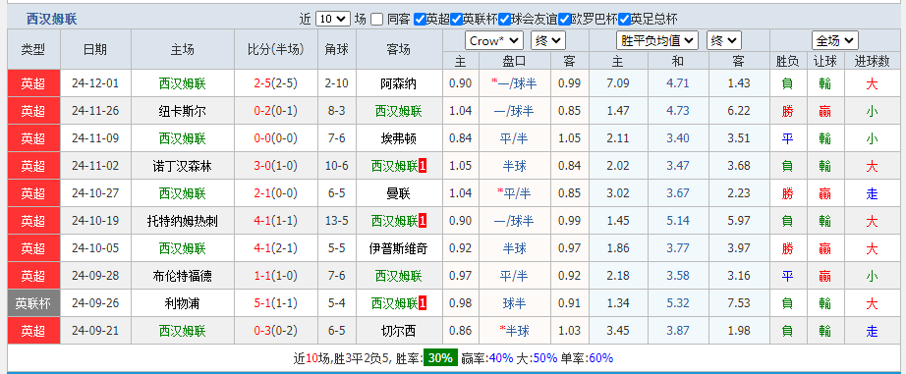The height and width of the screenshot is (374, 906).
Task: Uncheck the 英足总杯 checkbox
Action: point(624,19)
